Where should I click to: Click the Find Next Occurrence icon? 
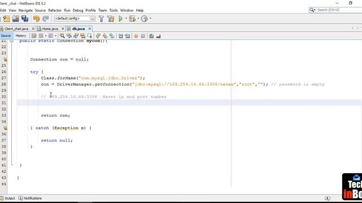(76, 36)
